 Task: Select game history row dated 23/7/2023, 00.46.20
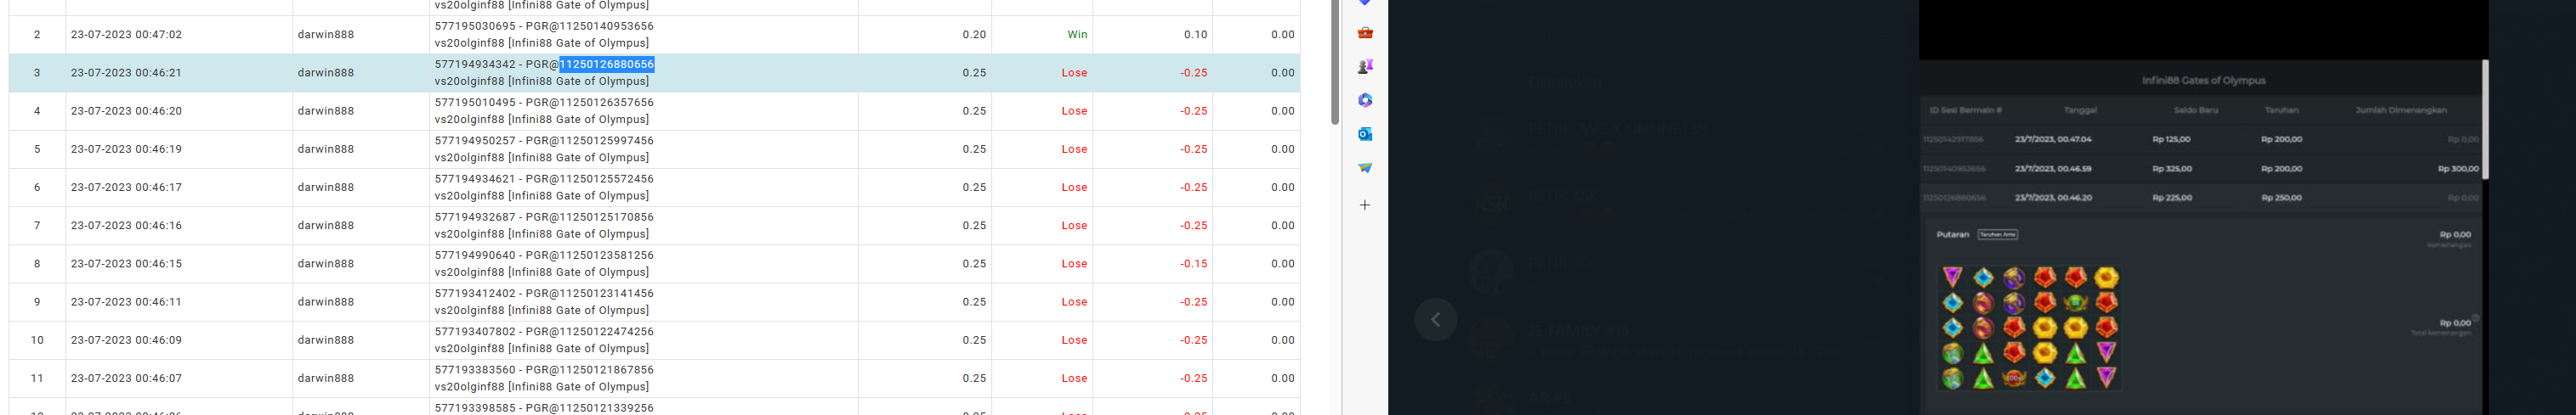[2200, 198]
